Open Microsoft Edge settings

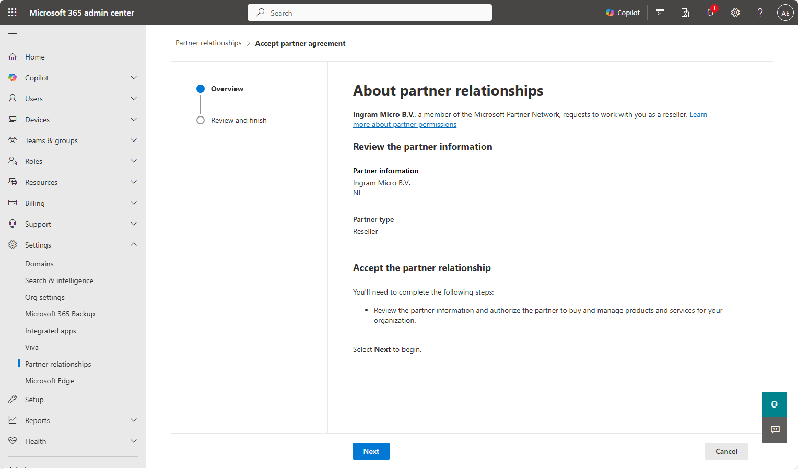pos(50,381)
